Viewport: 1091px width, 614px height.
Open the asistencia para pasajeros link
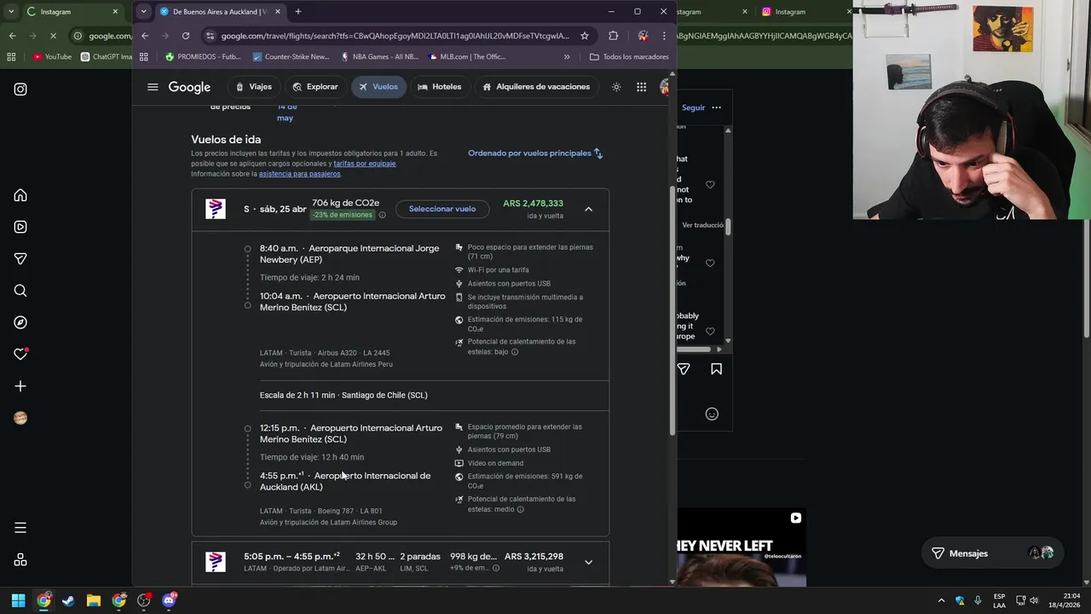pyautogui.click(x=299, y=174)
